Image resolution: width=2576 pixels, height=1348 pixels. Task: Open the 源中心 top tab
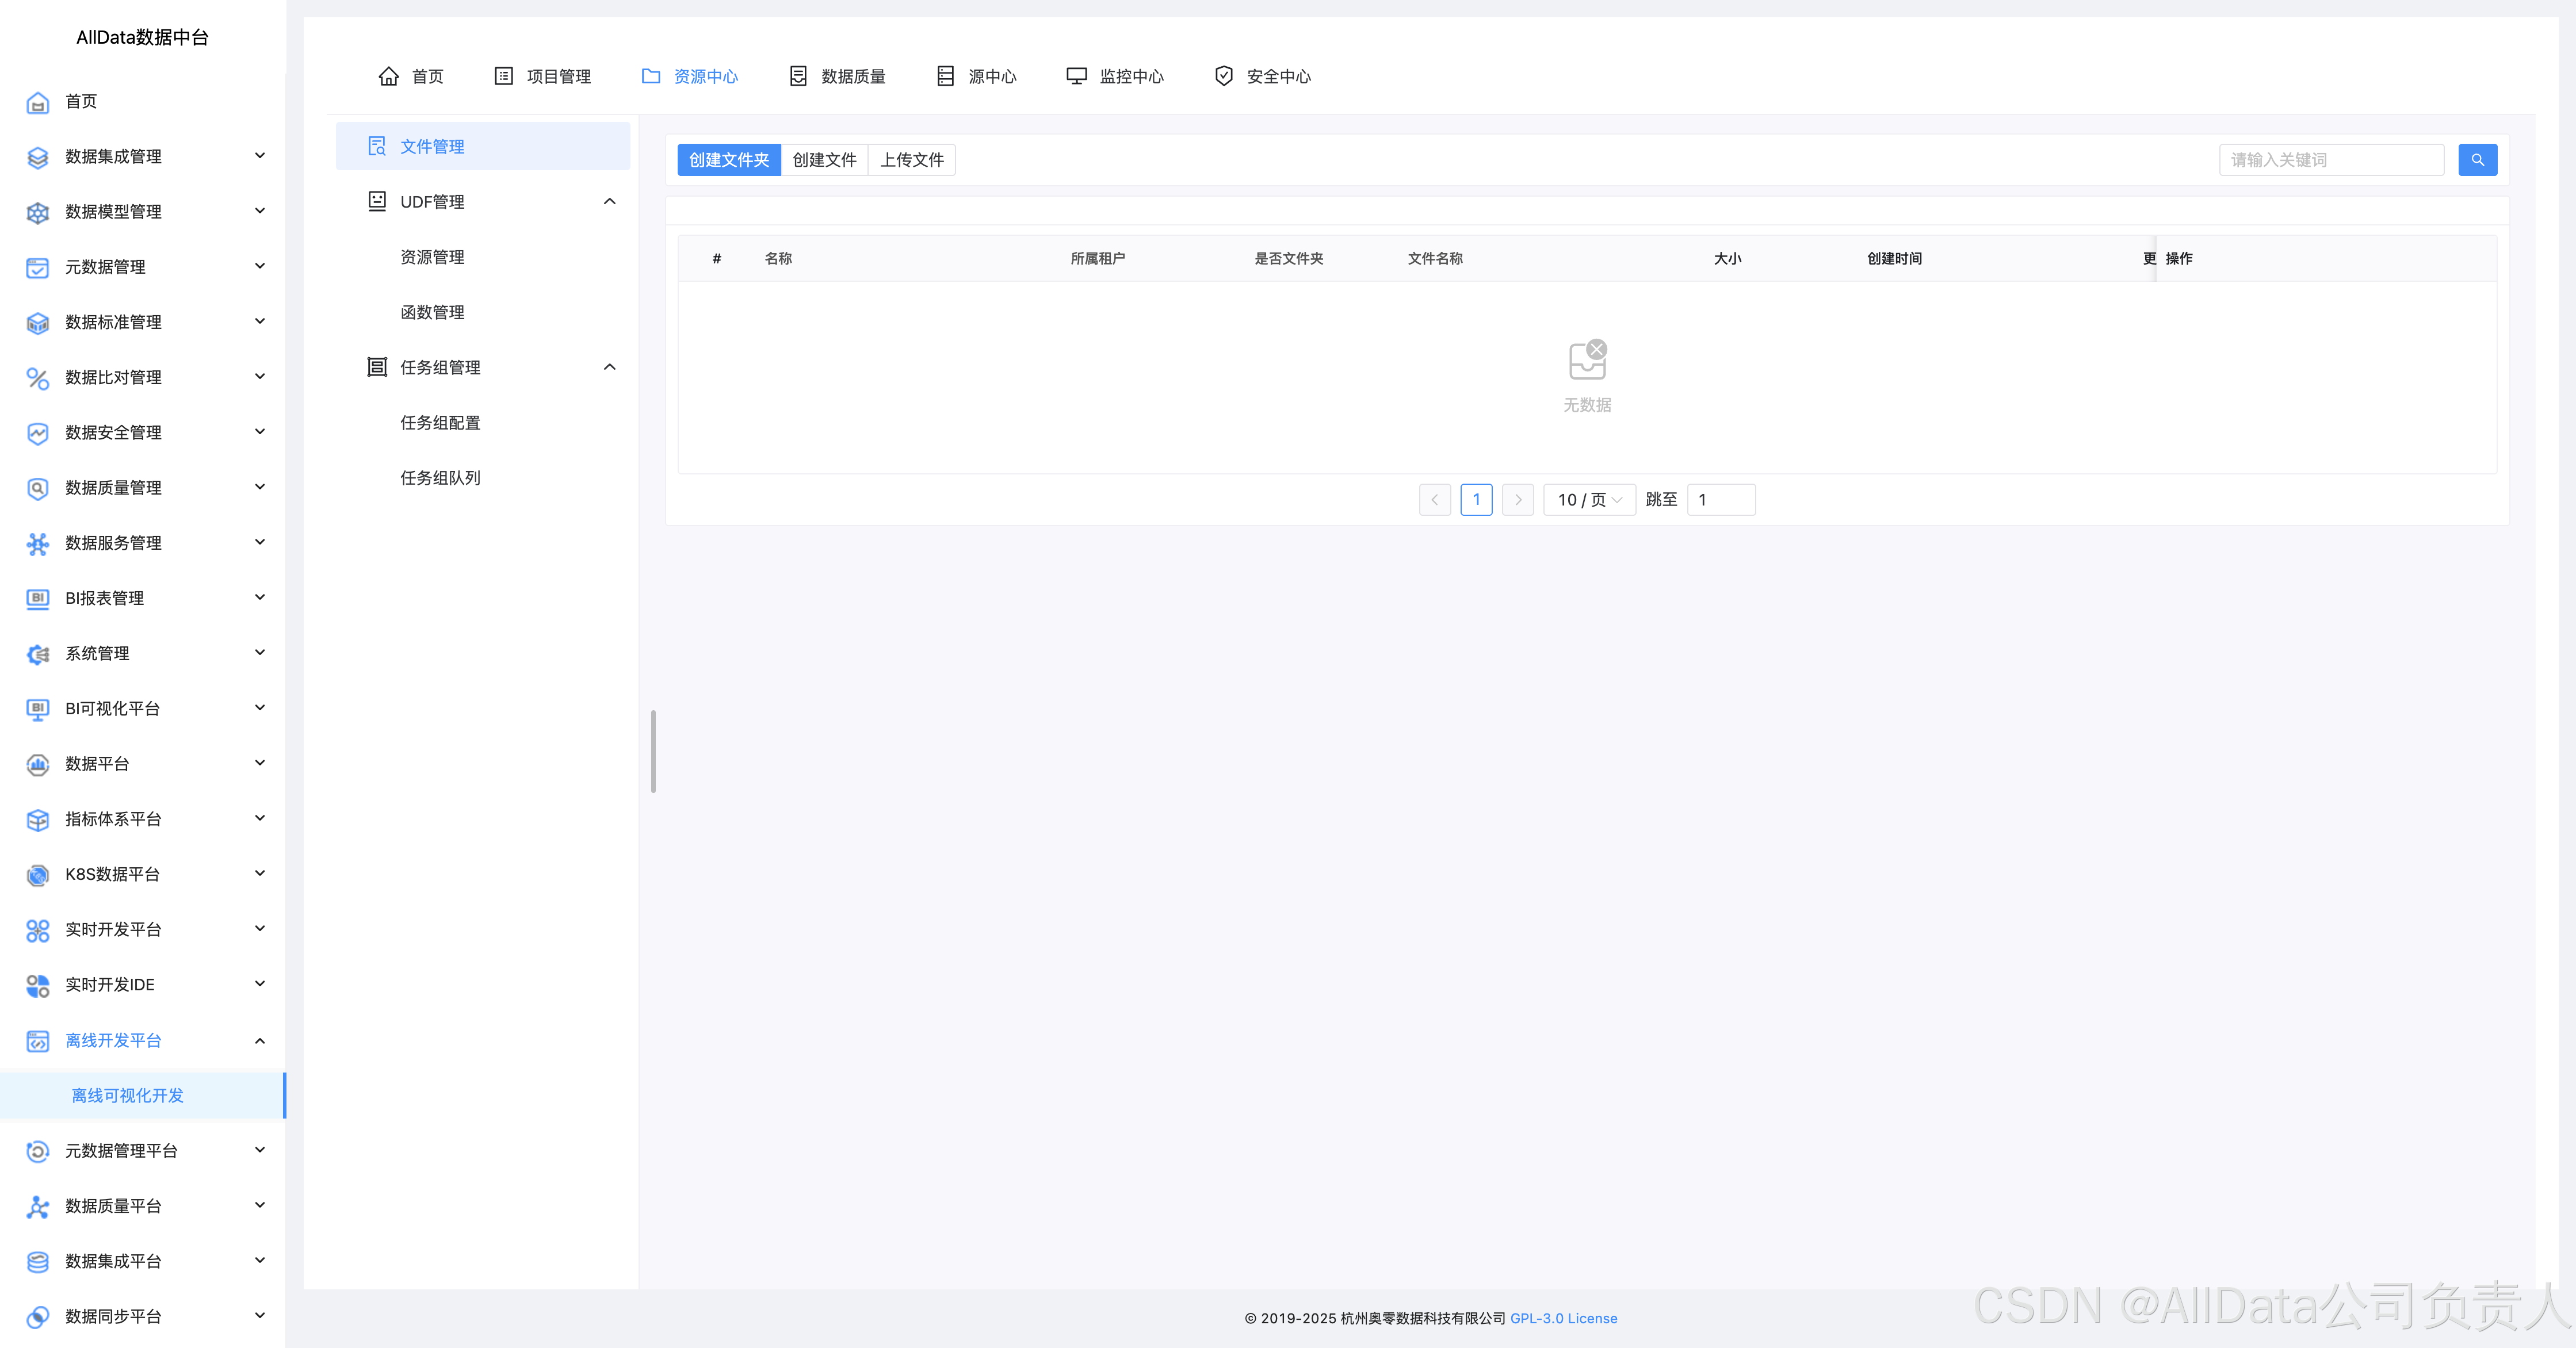pyautogui.click(x=976, y=77)
